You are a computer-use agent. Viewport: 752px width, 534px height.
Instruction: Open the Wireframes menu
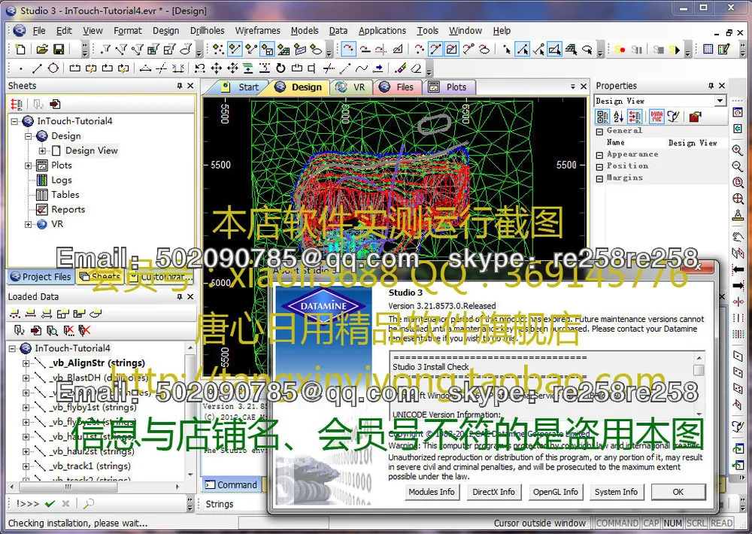(257, 31)
